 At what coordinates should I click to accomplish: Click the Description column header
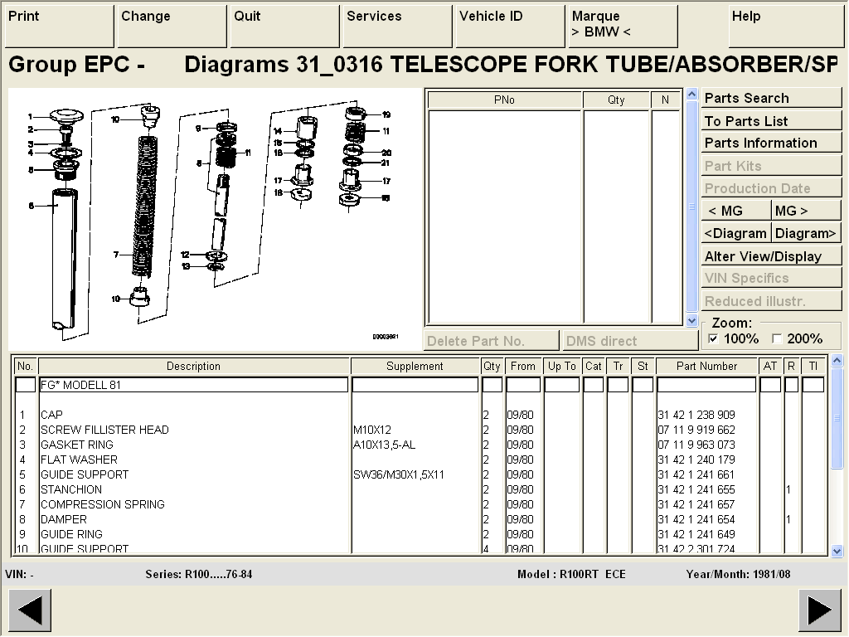pyautogui.click(x=193, y=366)
